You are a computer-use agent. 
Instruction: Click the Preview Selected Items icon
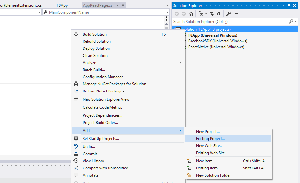pyautogui.click(x=236, y=14)
